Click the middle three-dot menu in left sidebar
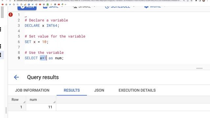 coord(1,46)
